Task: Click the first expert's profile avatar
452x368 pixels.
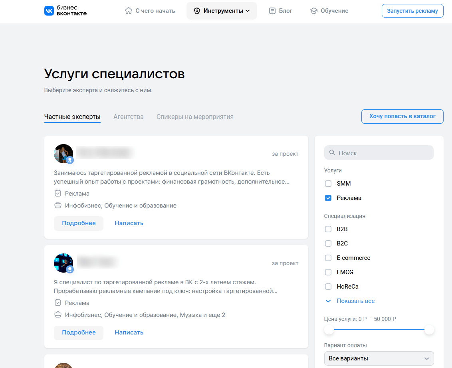Action: pyautogui.click(x=63, y=154)
